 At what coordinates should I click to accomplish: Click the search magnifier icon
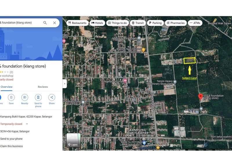(x=45, y=23)
